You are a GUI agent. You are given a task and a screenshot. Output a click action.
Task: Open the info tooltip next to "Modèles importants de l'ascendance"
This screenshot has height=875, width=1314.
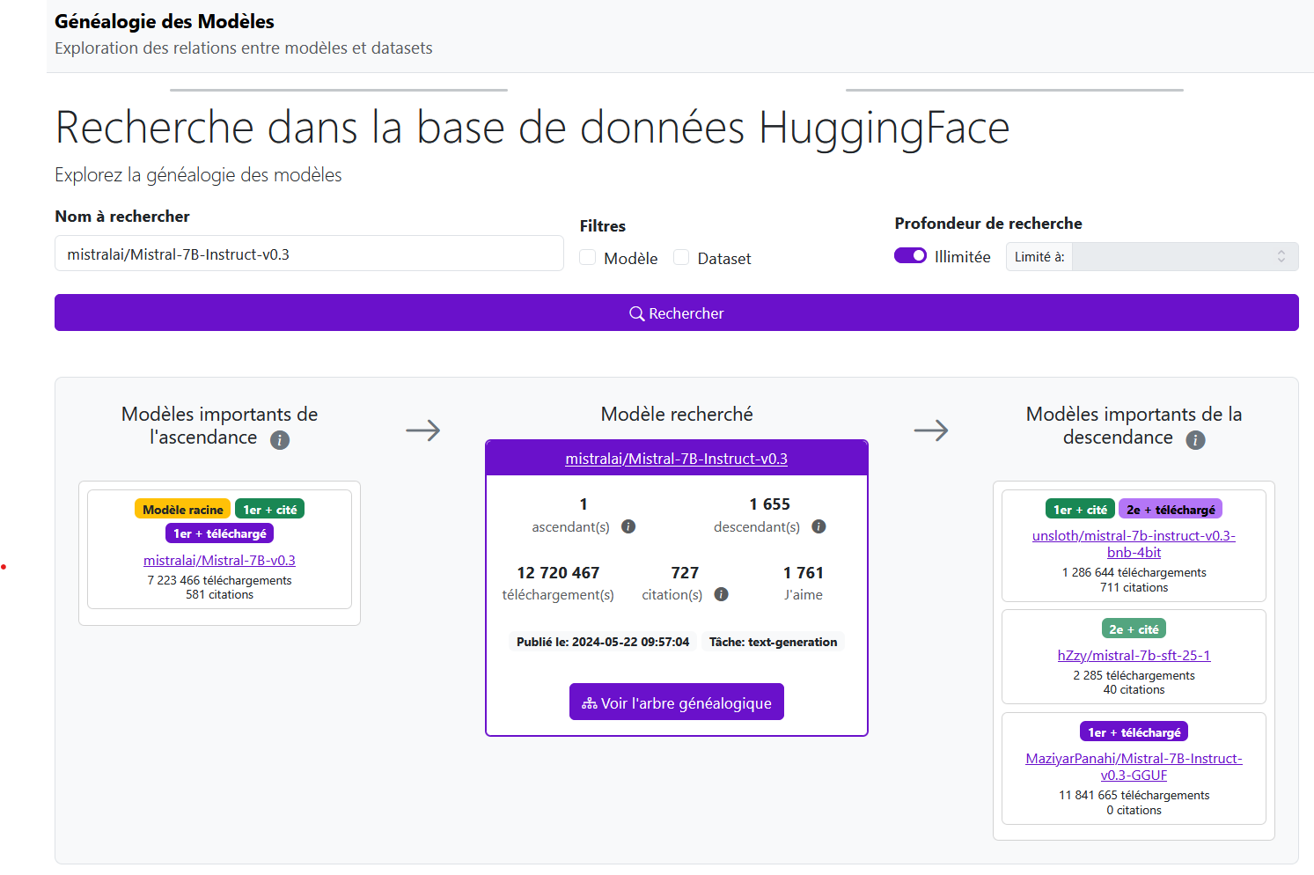click(280, 440)
